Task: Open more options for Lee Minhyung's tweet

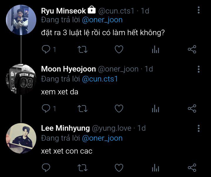Action: pyautogui.click(x=199, y=128)
